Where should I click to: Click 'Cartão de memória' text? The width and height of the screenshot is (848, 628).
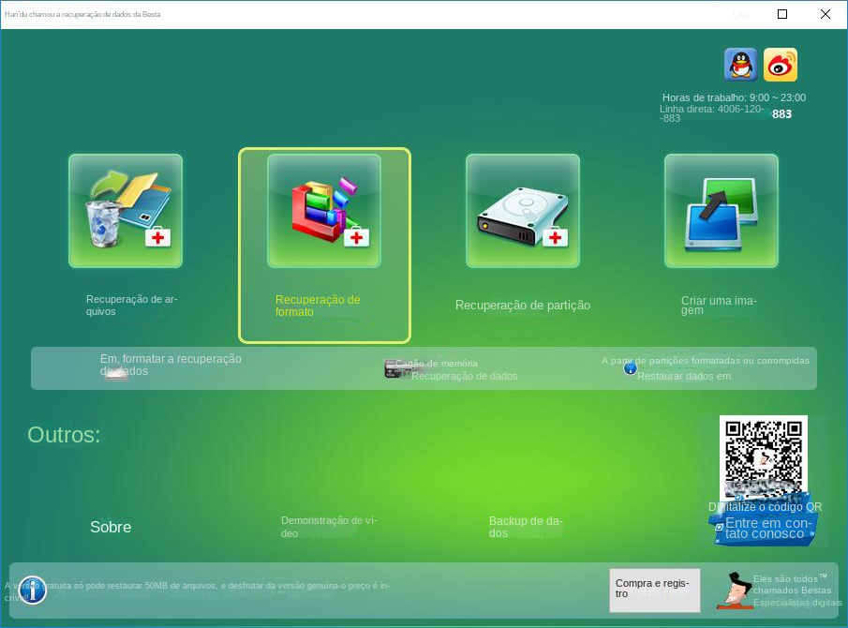coord(437,364)
